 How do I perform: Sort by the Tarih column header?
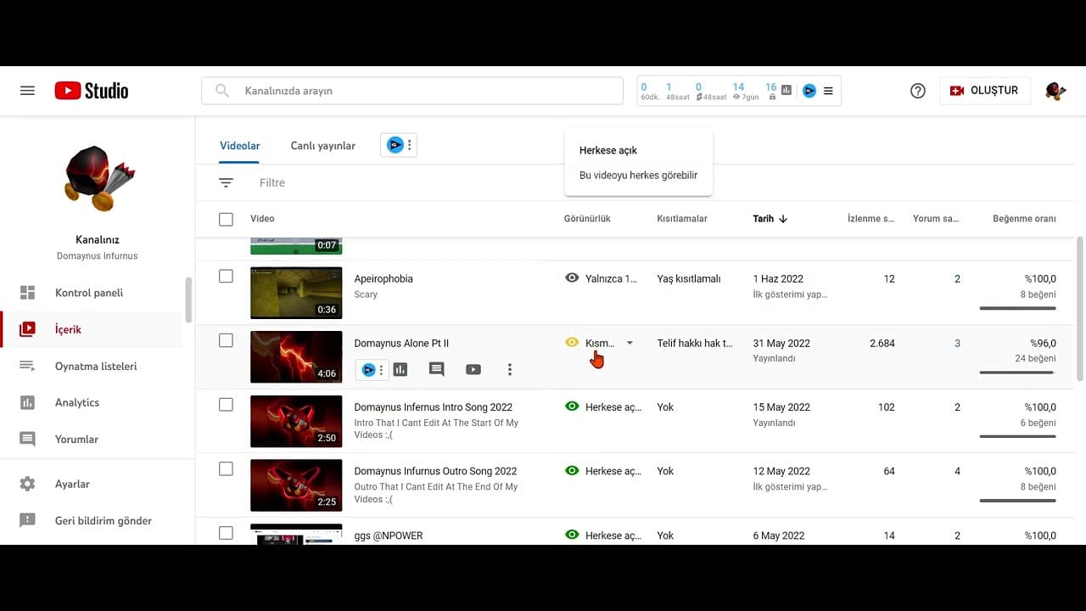pos(764,219)
